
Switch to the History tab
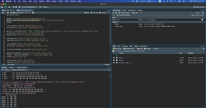(124, 10)
